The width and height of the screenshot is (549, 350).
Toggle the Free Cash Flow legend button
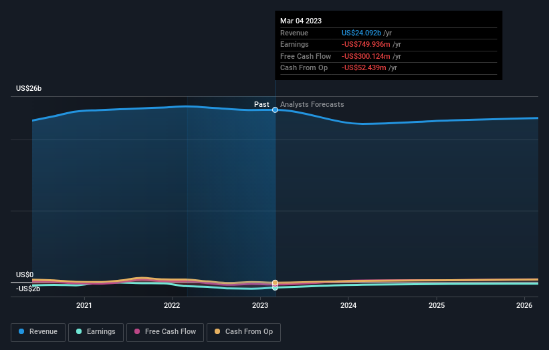[165, 332]
